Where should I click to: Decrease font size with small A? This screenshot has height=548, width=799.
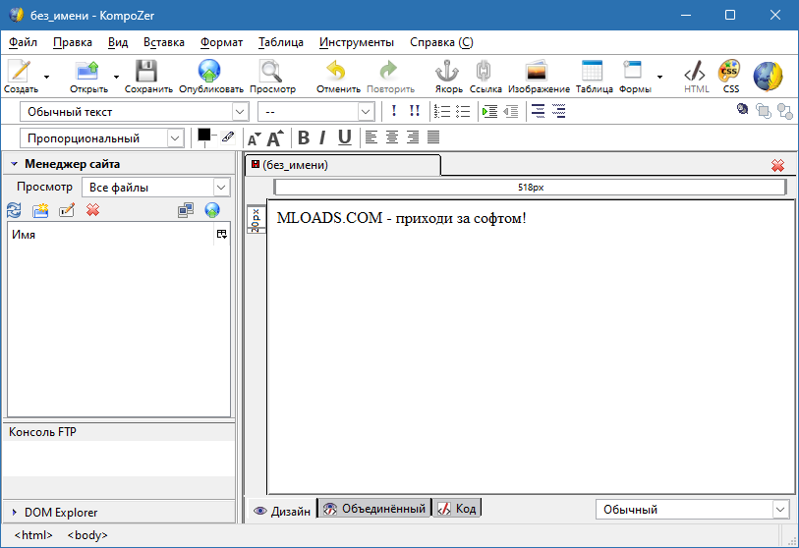tap(254, 138)
